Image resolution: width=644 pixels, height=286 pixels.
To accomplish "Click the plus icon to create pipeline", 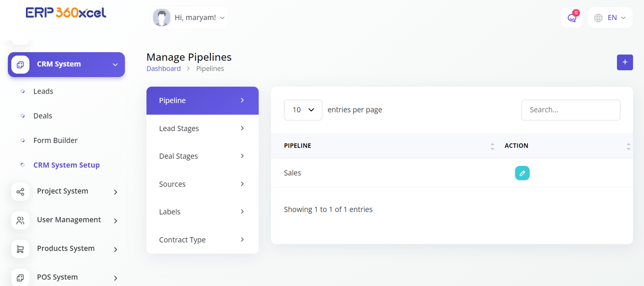I will point(625,62).
